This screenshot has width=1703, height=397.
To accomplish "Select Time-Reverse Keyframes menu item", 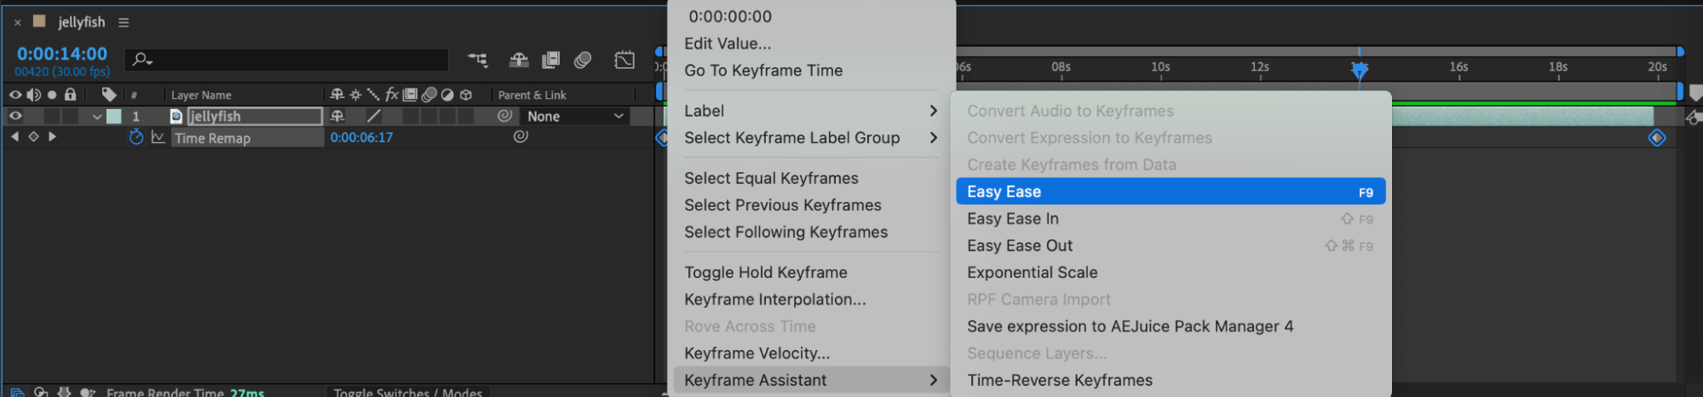I will (1059, 380).
